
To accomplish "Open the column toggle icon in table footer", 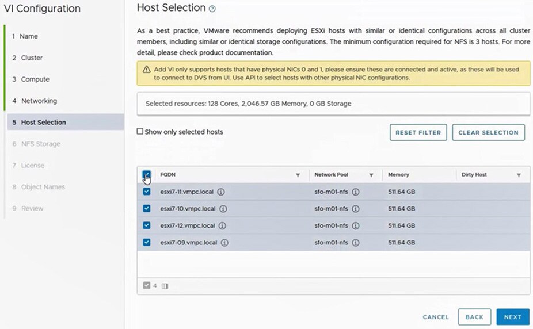I will 165,286.
